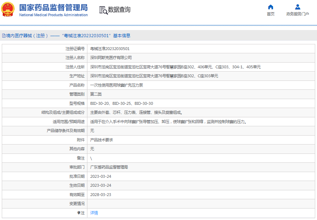Select product name 一次性使用医用球囊扩充压力泵
Image resolution: width=317 pixels, height=220 pixels.
click(116, 85)
